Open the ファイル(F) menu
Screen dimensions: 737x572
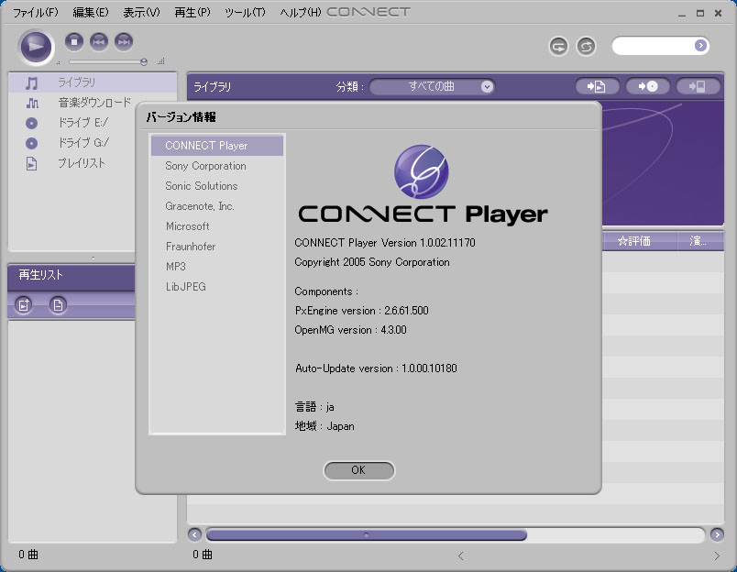(x=35, y=12)
